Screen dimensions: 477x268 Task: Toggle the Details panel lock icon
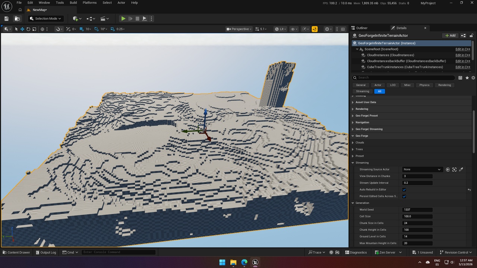[472, 35]
